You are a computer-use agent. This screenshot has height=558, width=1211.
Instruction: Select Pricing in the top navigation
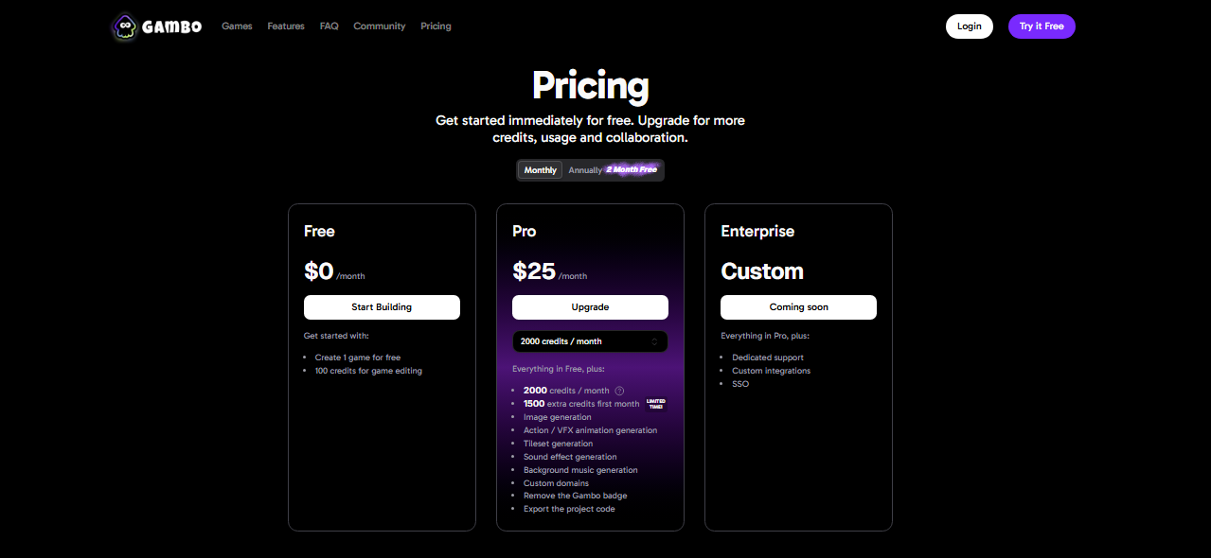coord(436,26)
